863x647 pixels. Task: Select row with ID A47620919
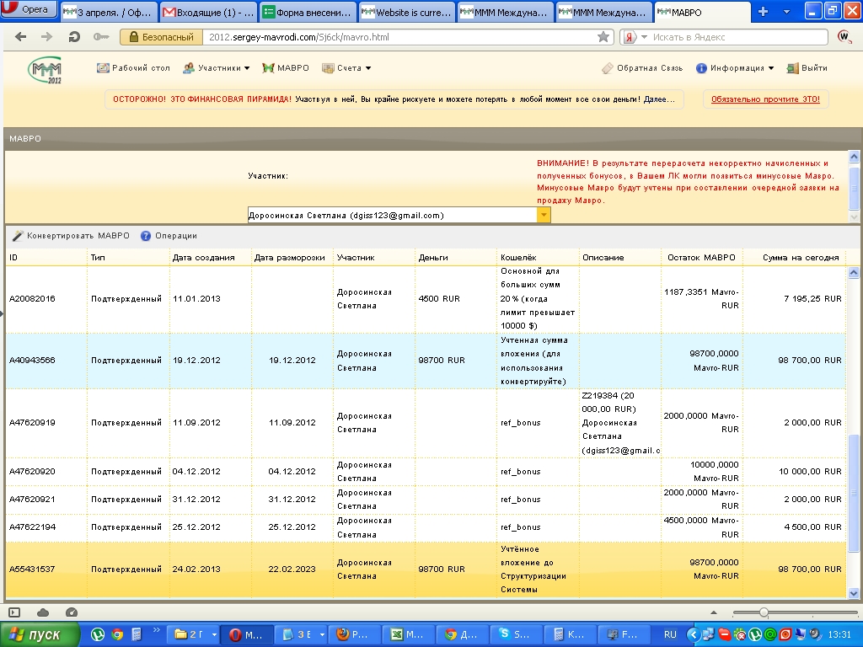426,423
